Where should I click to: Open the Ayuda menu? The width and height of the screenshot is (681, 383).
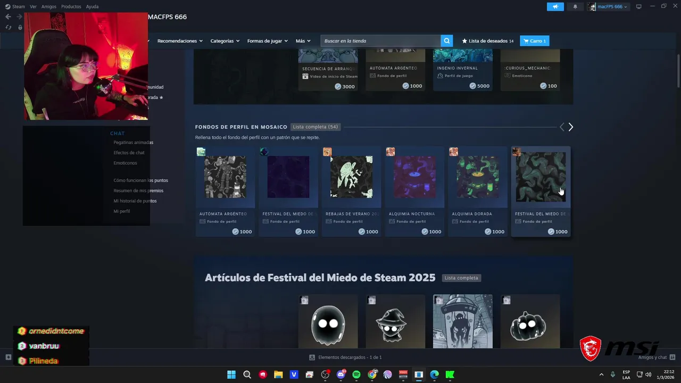(x=92, y=6)
